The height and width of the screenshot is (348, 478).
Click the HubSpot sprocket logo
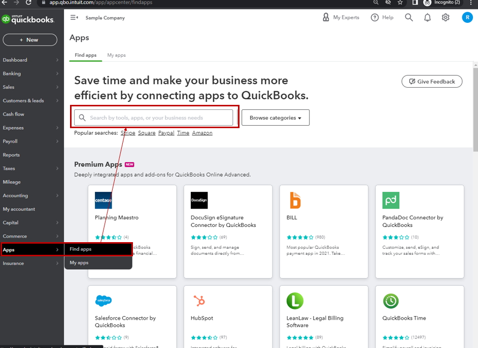point(200,300)
